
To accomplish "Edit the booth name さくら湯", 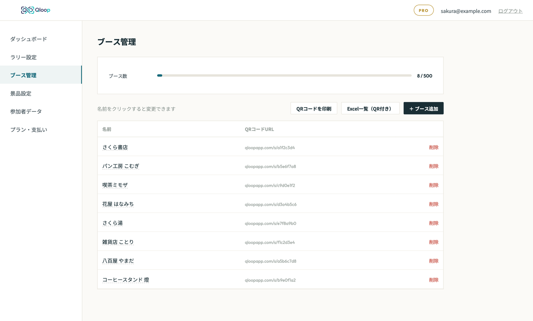I will click(112, 223).
